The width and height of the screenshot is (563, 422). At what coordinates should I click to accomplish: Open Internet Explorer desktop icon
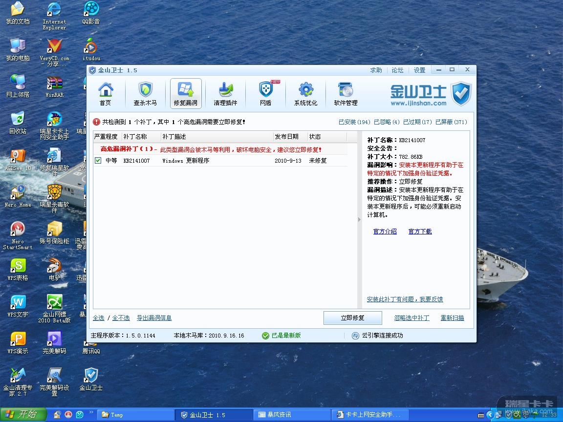[54, 16]
